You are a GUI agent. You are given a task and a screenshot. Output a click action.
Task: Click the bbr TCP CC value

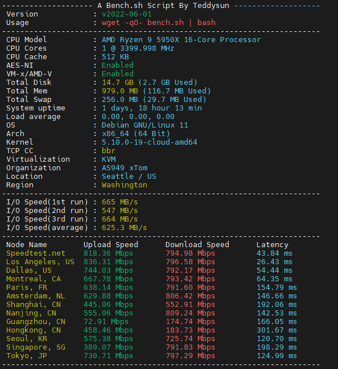(109, 150)
